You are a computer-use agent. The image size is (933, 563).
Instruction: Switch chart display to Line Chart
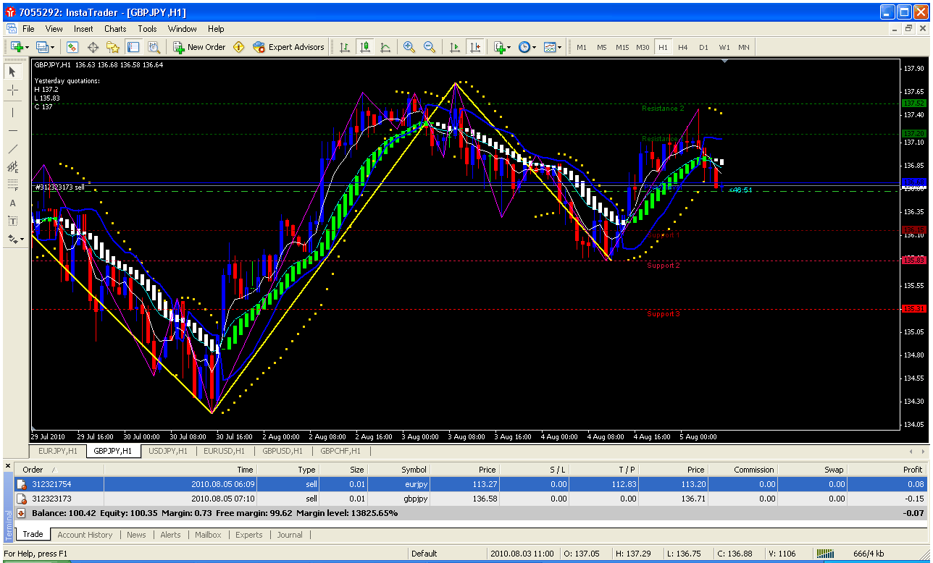(x=385, y=47)
